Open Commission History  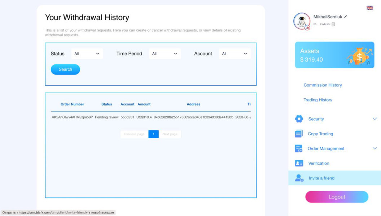point(323,85)
